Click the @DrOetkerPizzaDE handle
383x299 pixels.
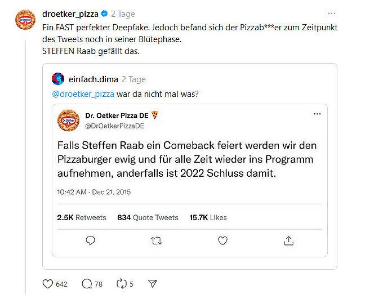click(x=115, y=126)
